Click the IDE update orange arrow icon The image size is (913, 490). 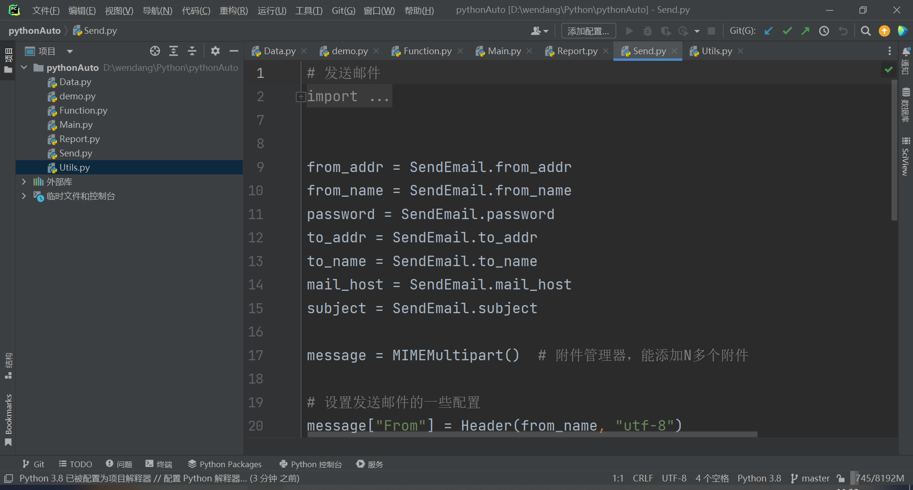click(x=884, y=31)
